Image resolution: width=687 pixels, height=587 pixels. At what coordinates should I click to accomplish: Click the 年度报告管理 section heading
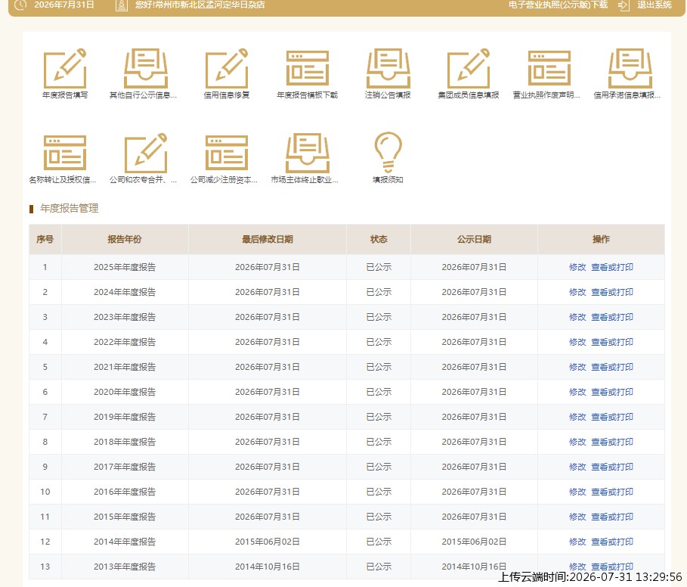tap(70, 208)
